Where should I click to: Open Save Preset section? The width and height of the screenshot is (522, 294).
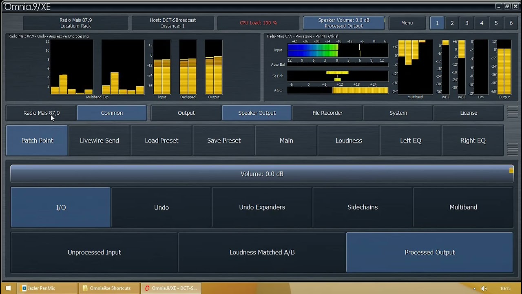coord(224,140)
